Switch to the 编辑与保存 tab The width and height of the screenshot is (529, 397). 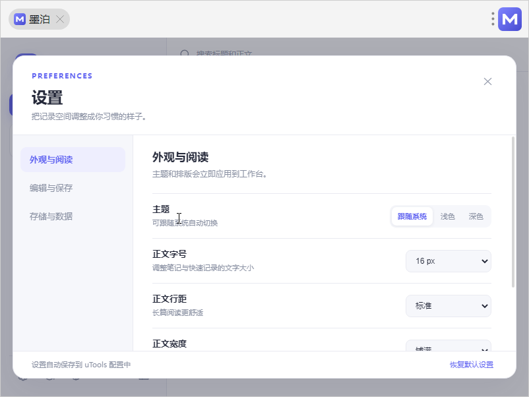tap(73, 188)
